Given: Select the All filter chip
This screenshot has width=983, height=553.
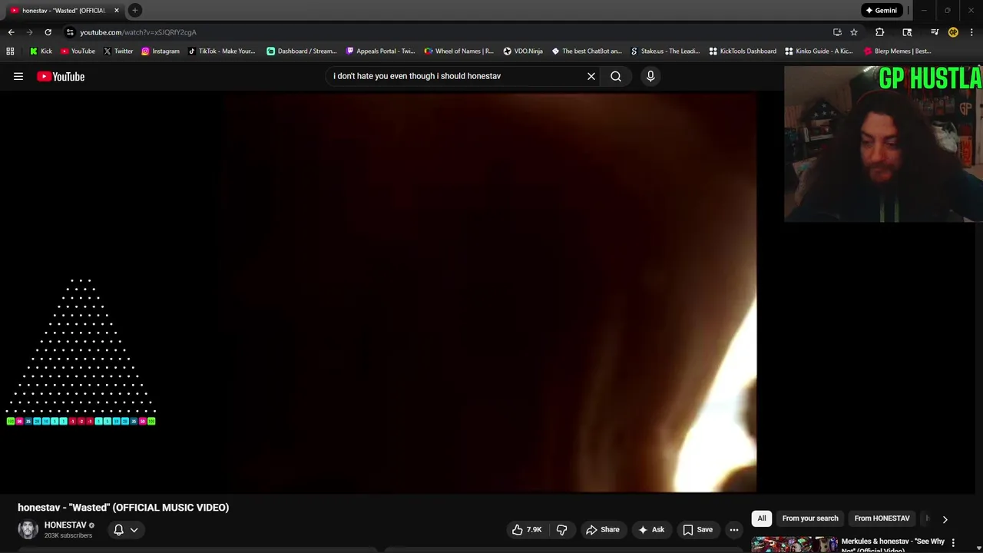Looking at the screenshot, I should (762, 518).
